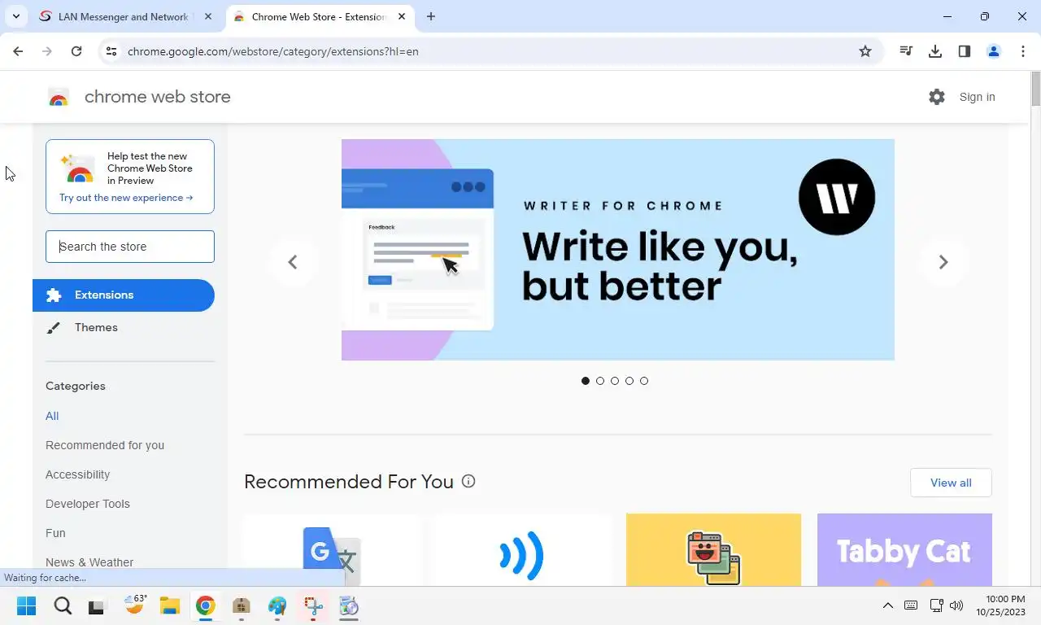This screenshot has width=1041, height=625.
Task: Click the Search the store field
Action: [x=130, y=247]
